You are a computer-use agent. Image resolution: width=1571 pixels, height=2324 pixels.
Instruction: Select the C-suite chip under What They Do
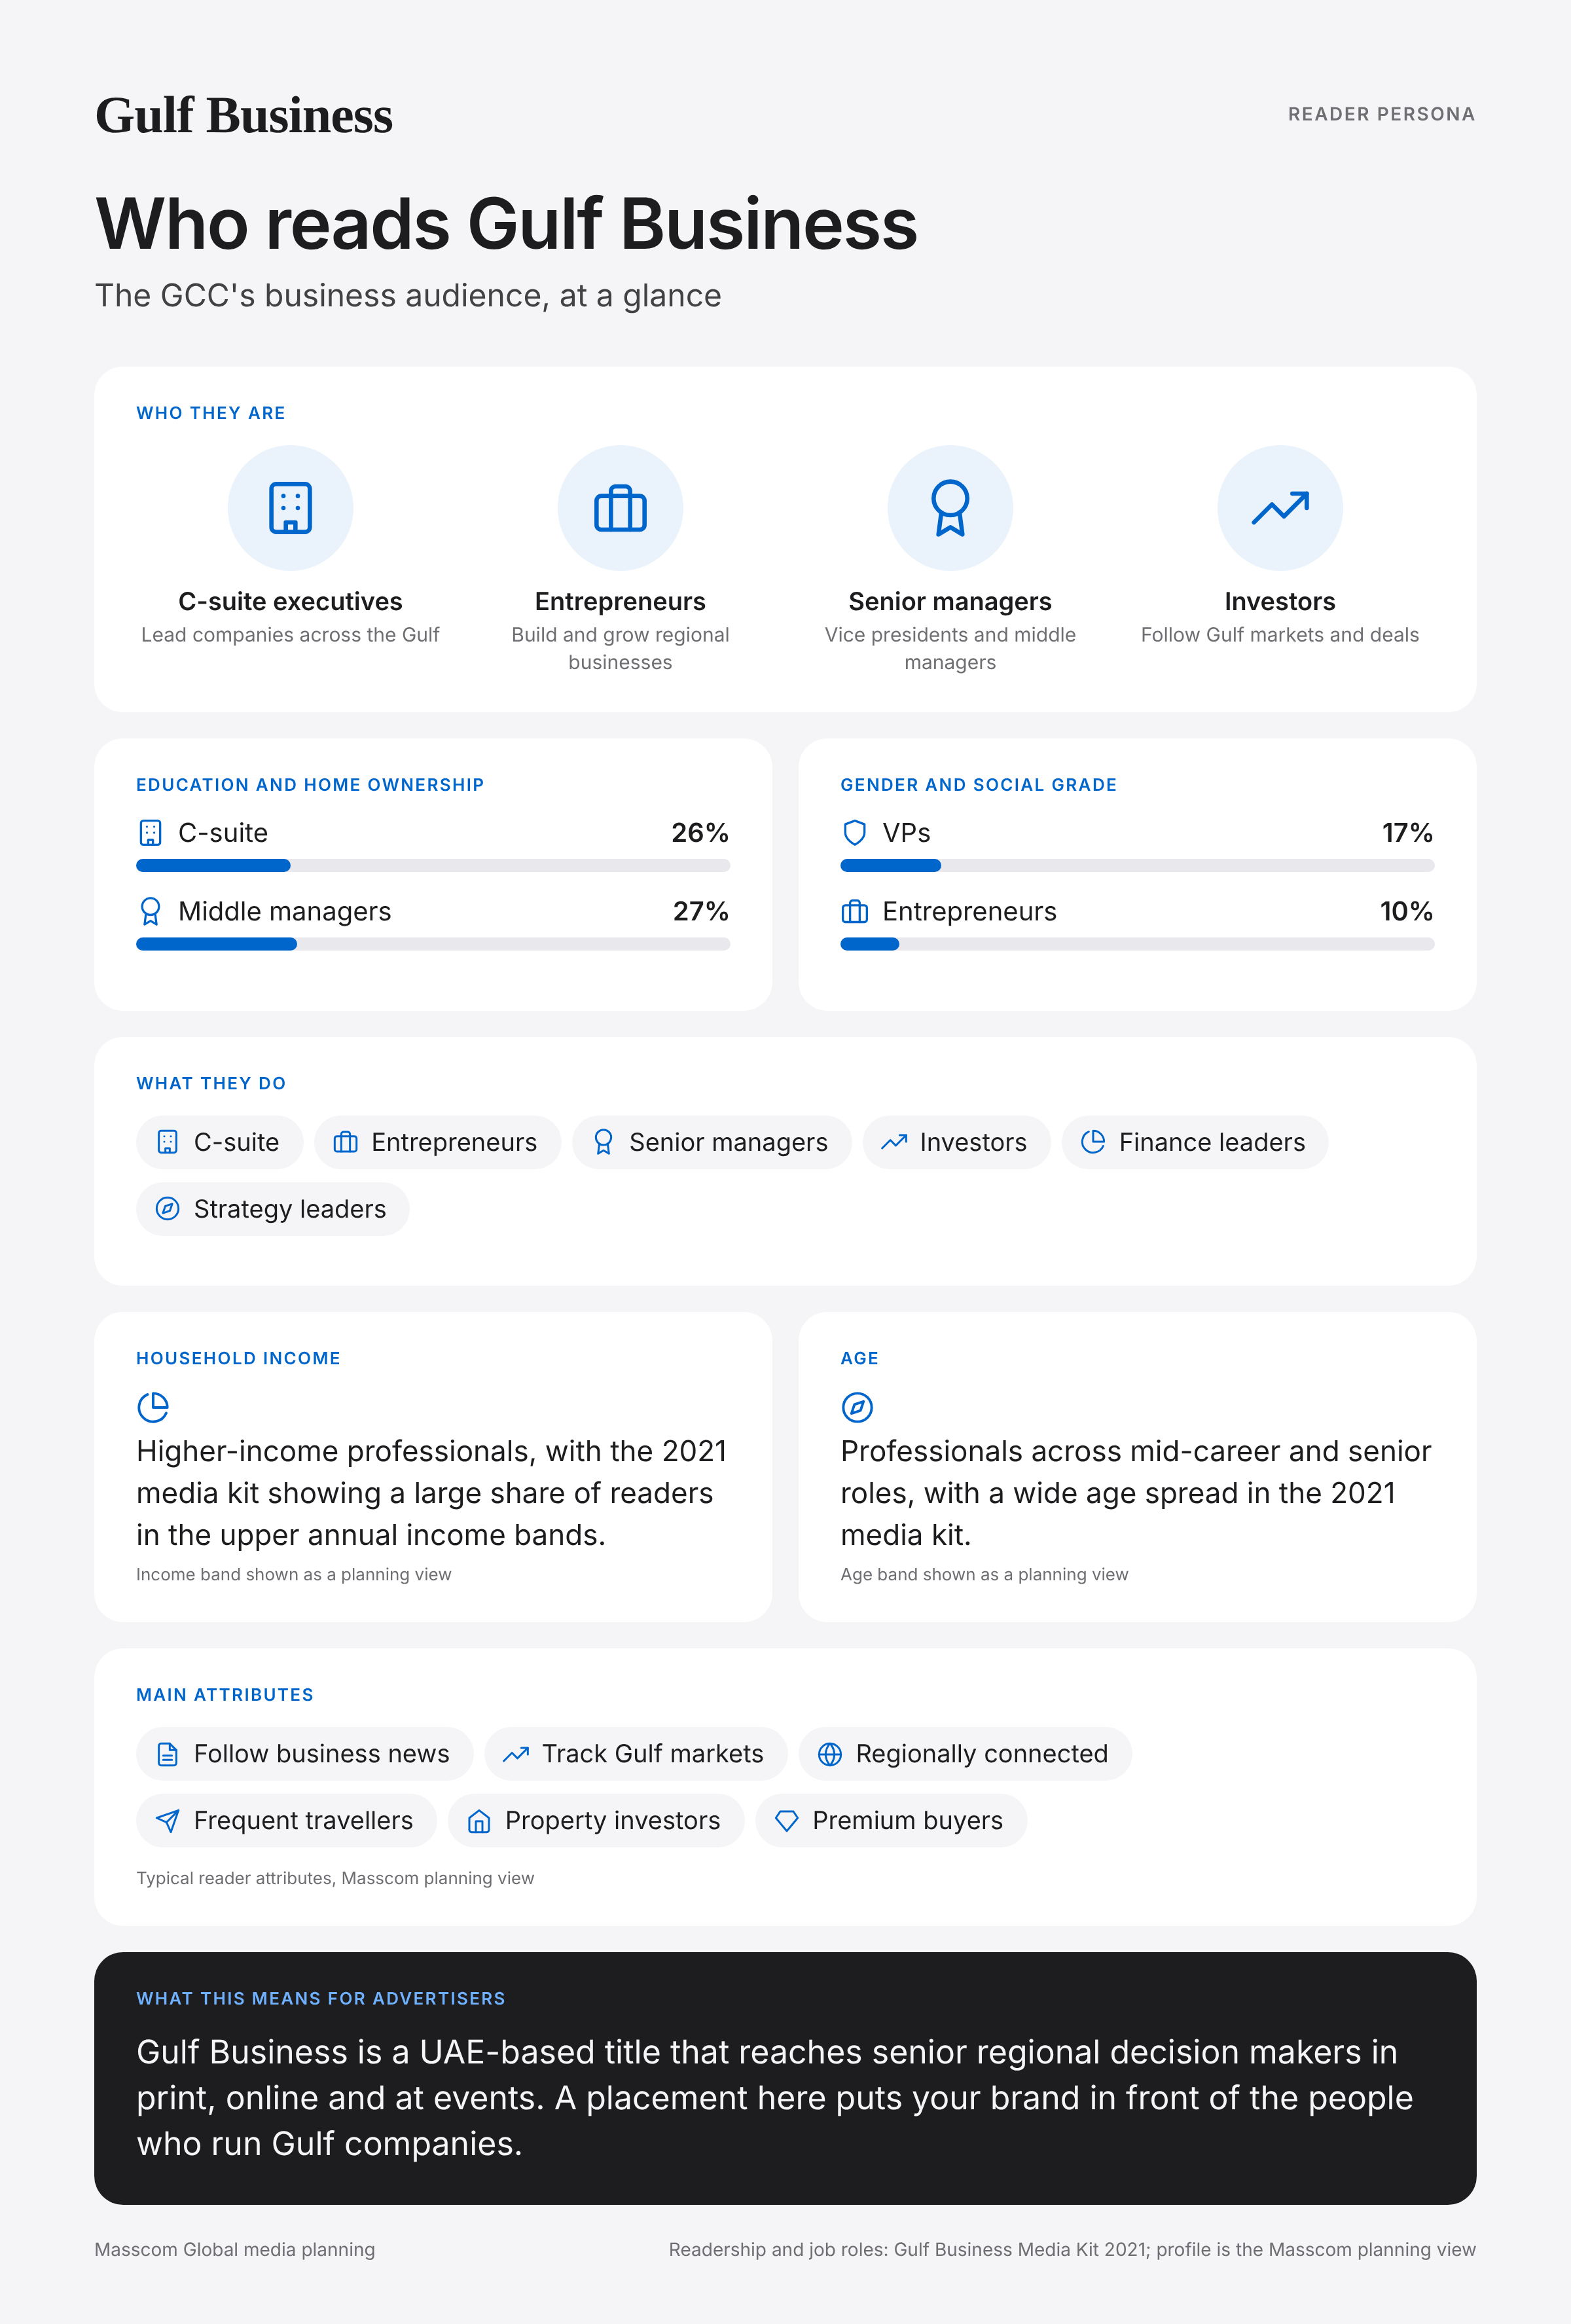(219, 1142)
